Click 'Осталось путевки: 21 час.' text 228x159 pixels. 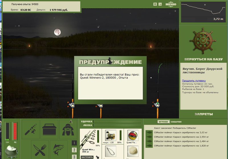(x=197, y=84)
